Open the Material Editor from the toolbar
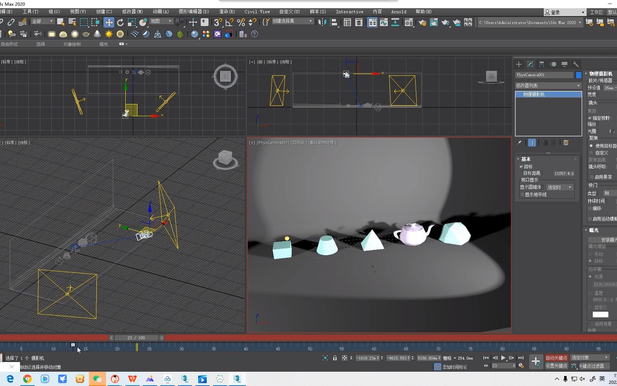Viewport: 617px width, 386px height. click(x=409, y=22)
